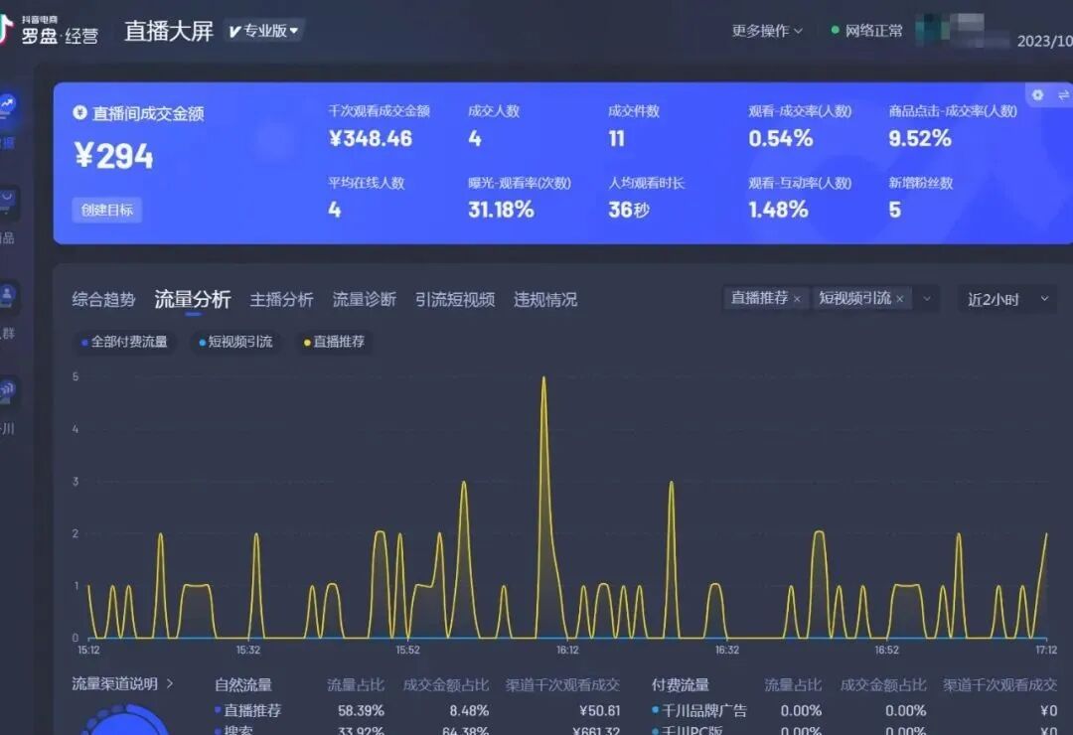
Task: Open the 引流短视频 tab
Action: [454, 300]
